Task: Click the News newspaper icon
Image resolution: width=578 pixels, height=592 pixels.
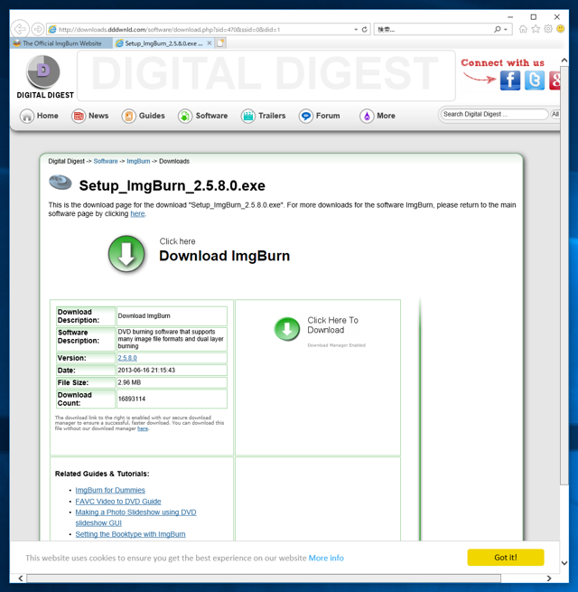Action: (x=79, y=116)
